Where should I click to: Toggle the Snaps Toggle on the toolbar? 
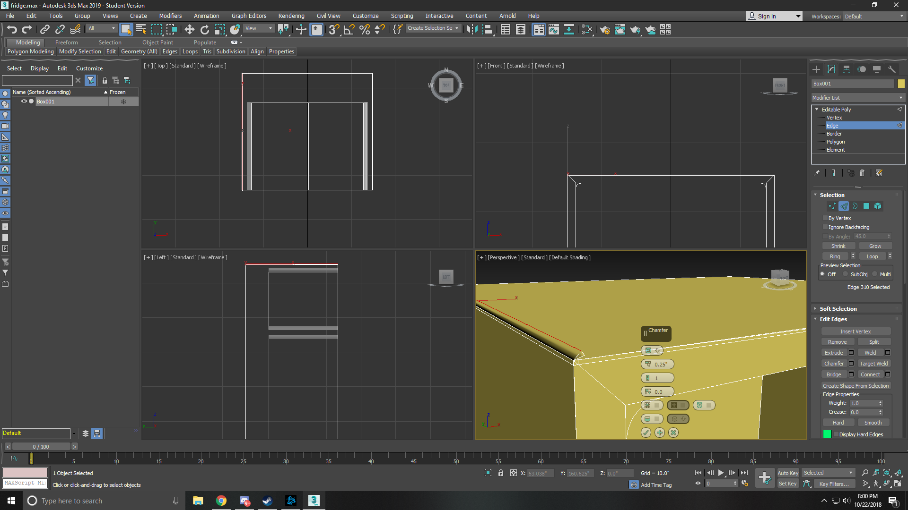[334, 29]
